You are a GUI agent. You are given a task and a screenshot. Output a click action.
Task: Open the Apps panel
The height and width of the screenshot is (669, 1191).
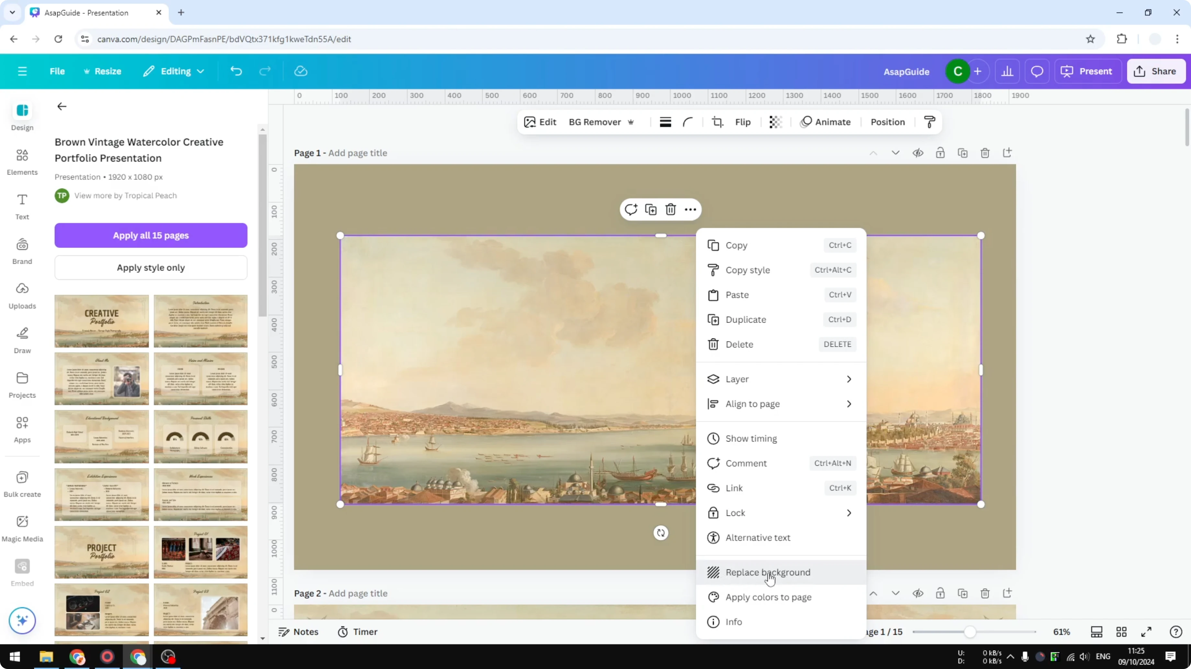coord(22,430)
